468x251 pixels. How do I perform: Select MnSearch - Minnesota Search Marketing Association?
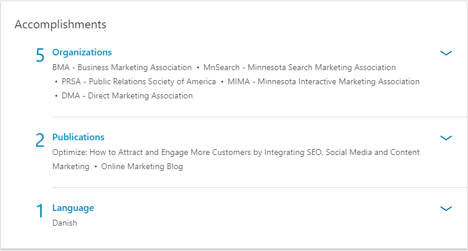(299, 67)
